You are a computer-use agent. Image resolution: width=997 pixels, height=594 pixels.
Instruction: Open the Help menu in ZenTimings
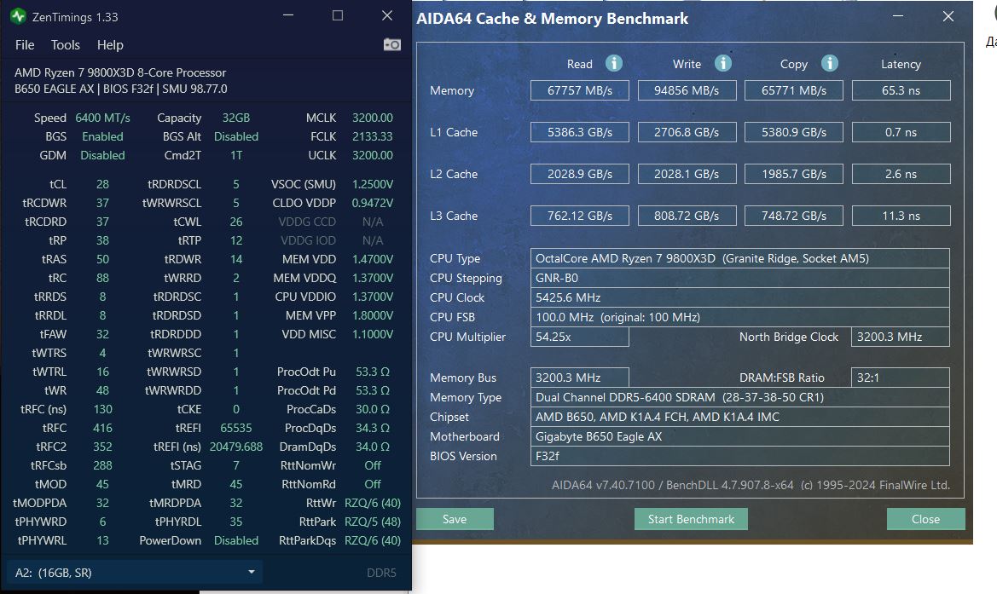110,45
